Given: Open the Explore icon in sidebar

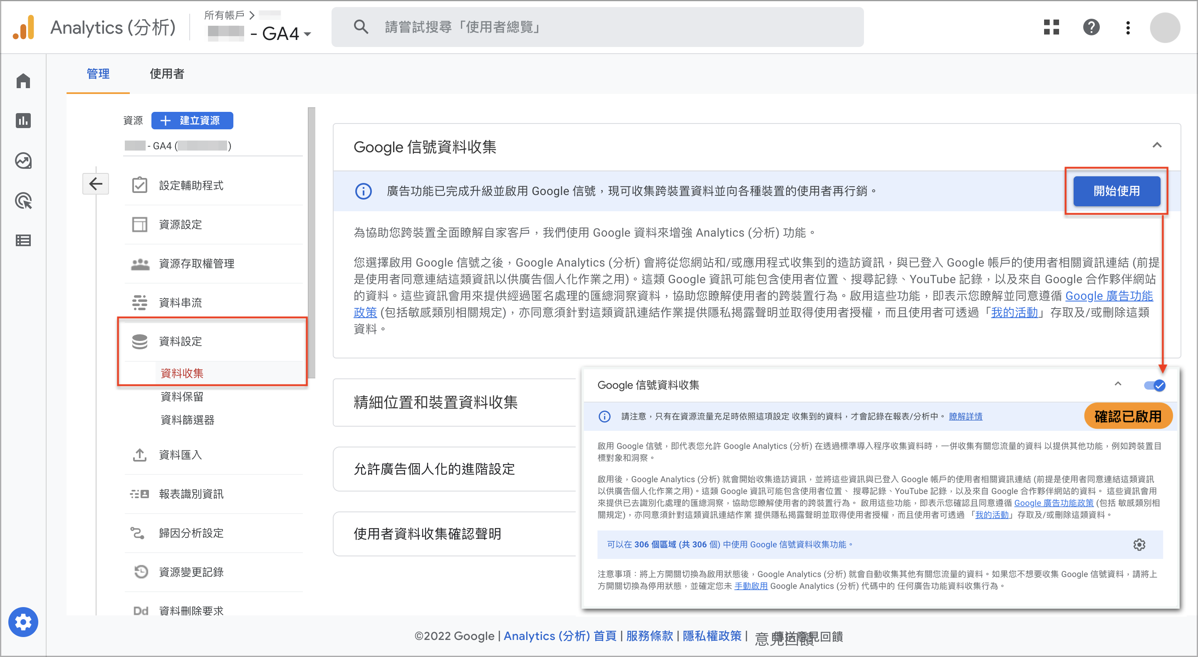Looking at the screenshot, I should (x=23, y=161).
